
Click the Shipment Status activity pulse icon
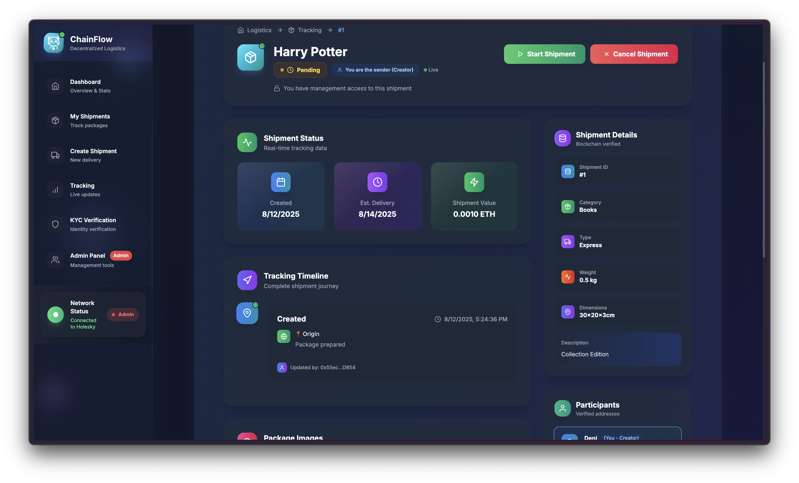point(247,142)
